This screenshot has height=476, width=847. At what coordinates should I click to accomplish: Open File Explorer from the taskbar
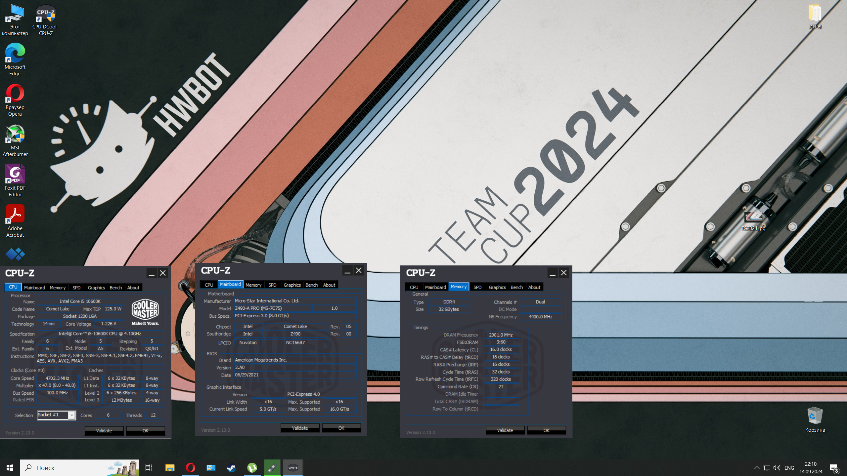[x=170, y=467]
